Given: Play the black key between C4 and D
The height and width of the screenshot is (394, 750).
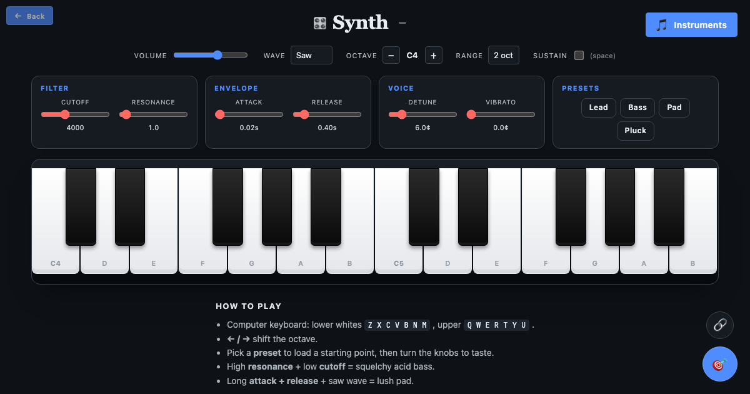Looking at the screenshot, I should click(81, 206).
